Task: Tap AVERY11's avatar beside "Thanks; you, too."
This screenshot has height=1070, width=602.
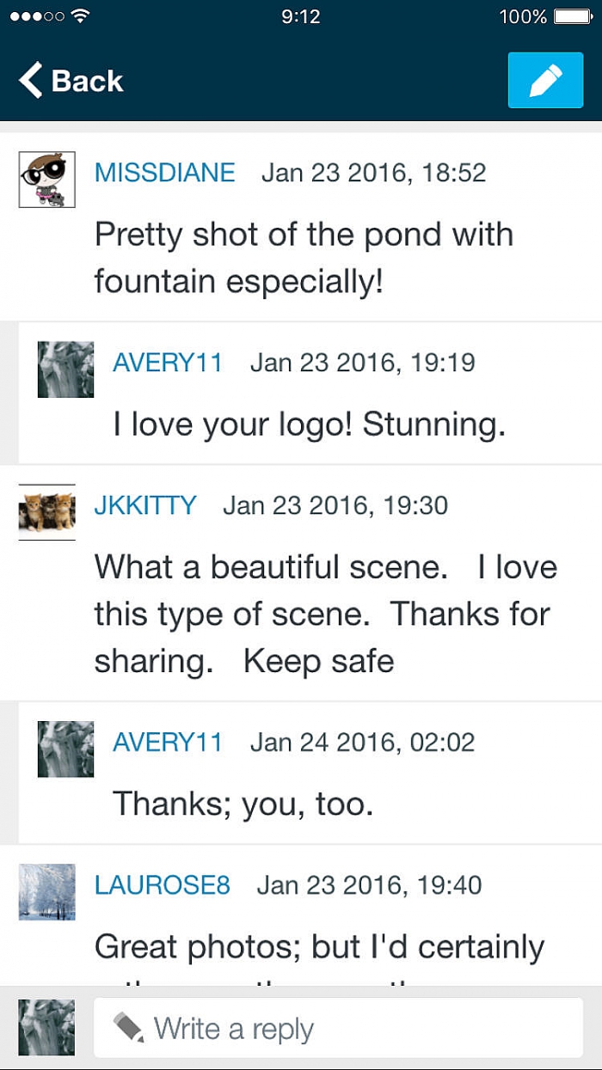Action: point(66,749)
